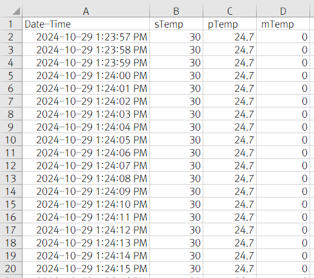Select cell with 1:23:57 PM timestamp
The width and height of the screenshot is (314, 278).
pyautogui.click(x=86, y=37)
